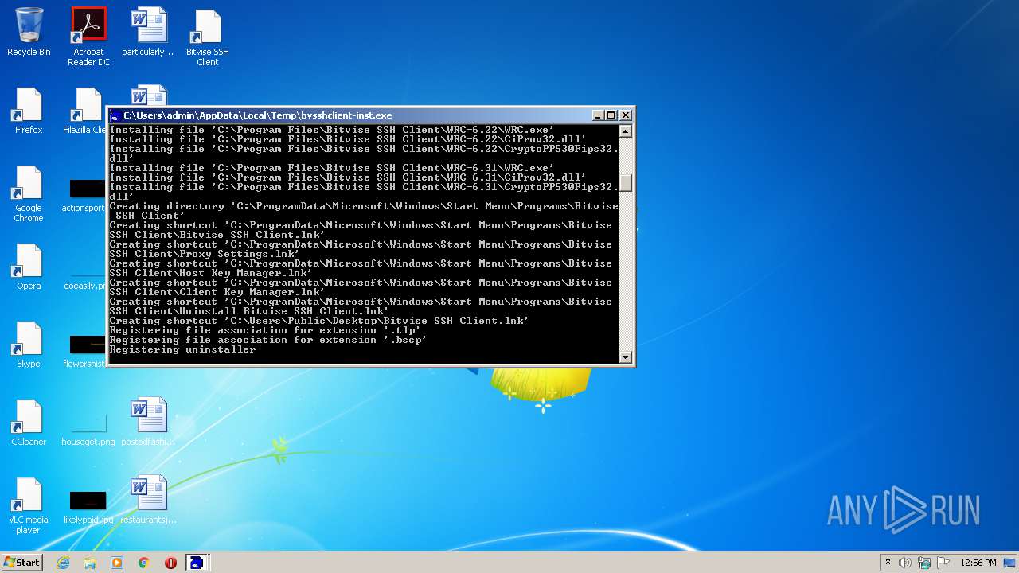1019x573 pixels.
Task: Click the console scrollbar thumb
Action: pos(626,183)
